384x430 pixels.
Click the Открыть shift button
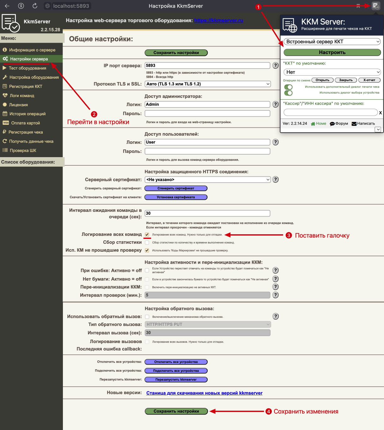(322, 80)
